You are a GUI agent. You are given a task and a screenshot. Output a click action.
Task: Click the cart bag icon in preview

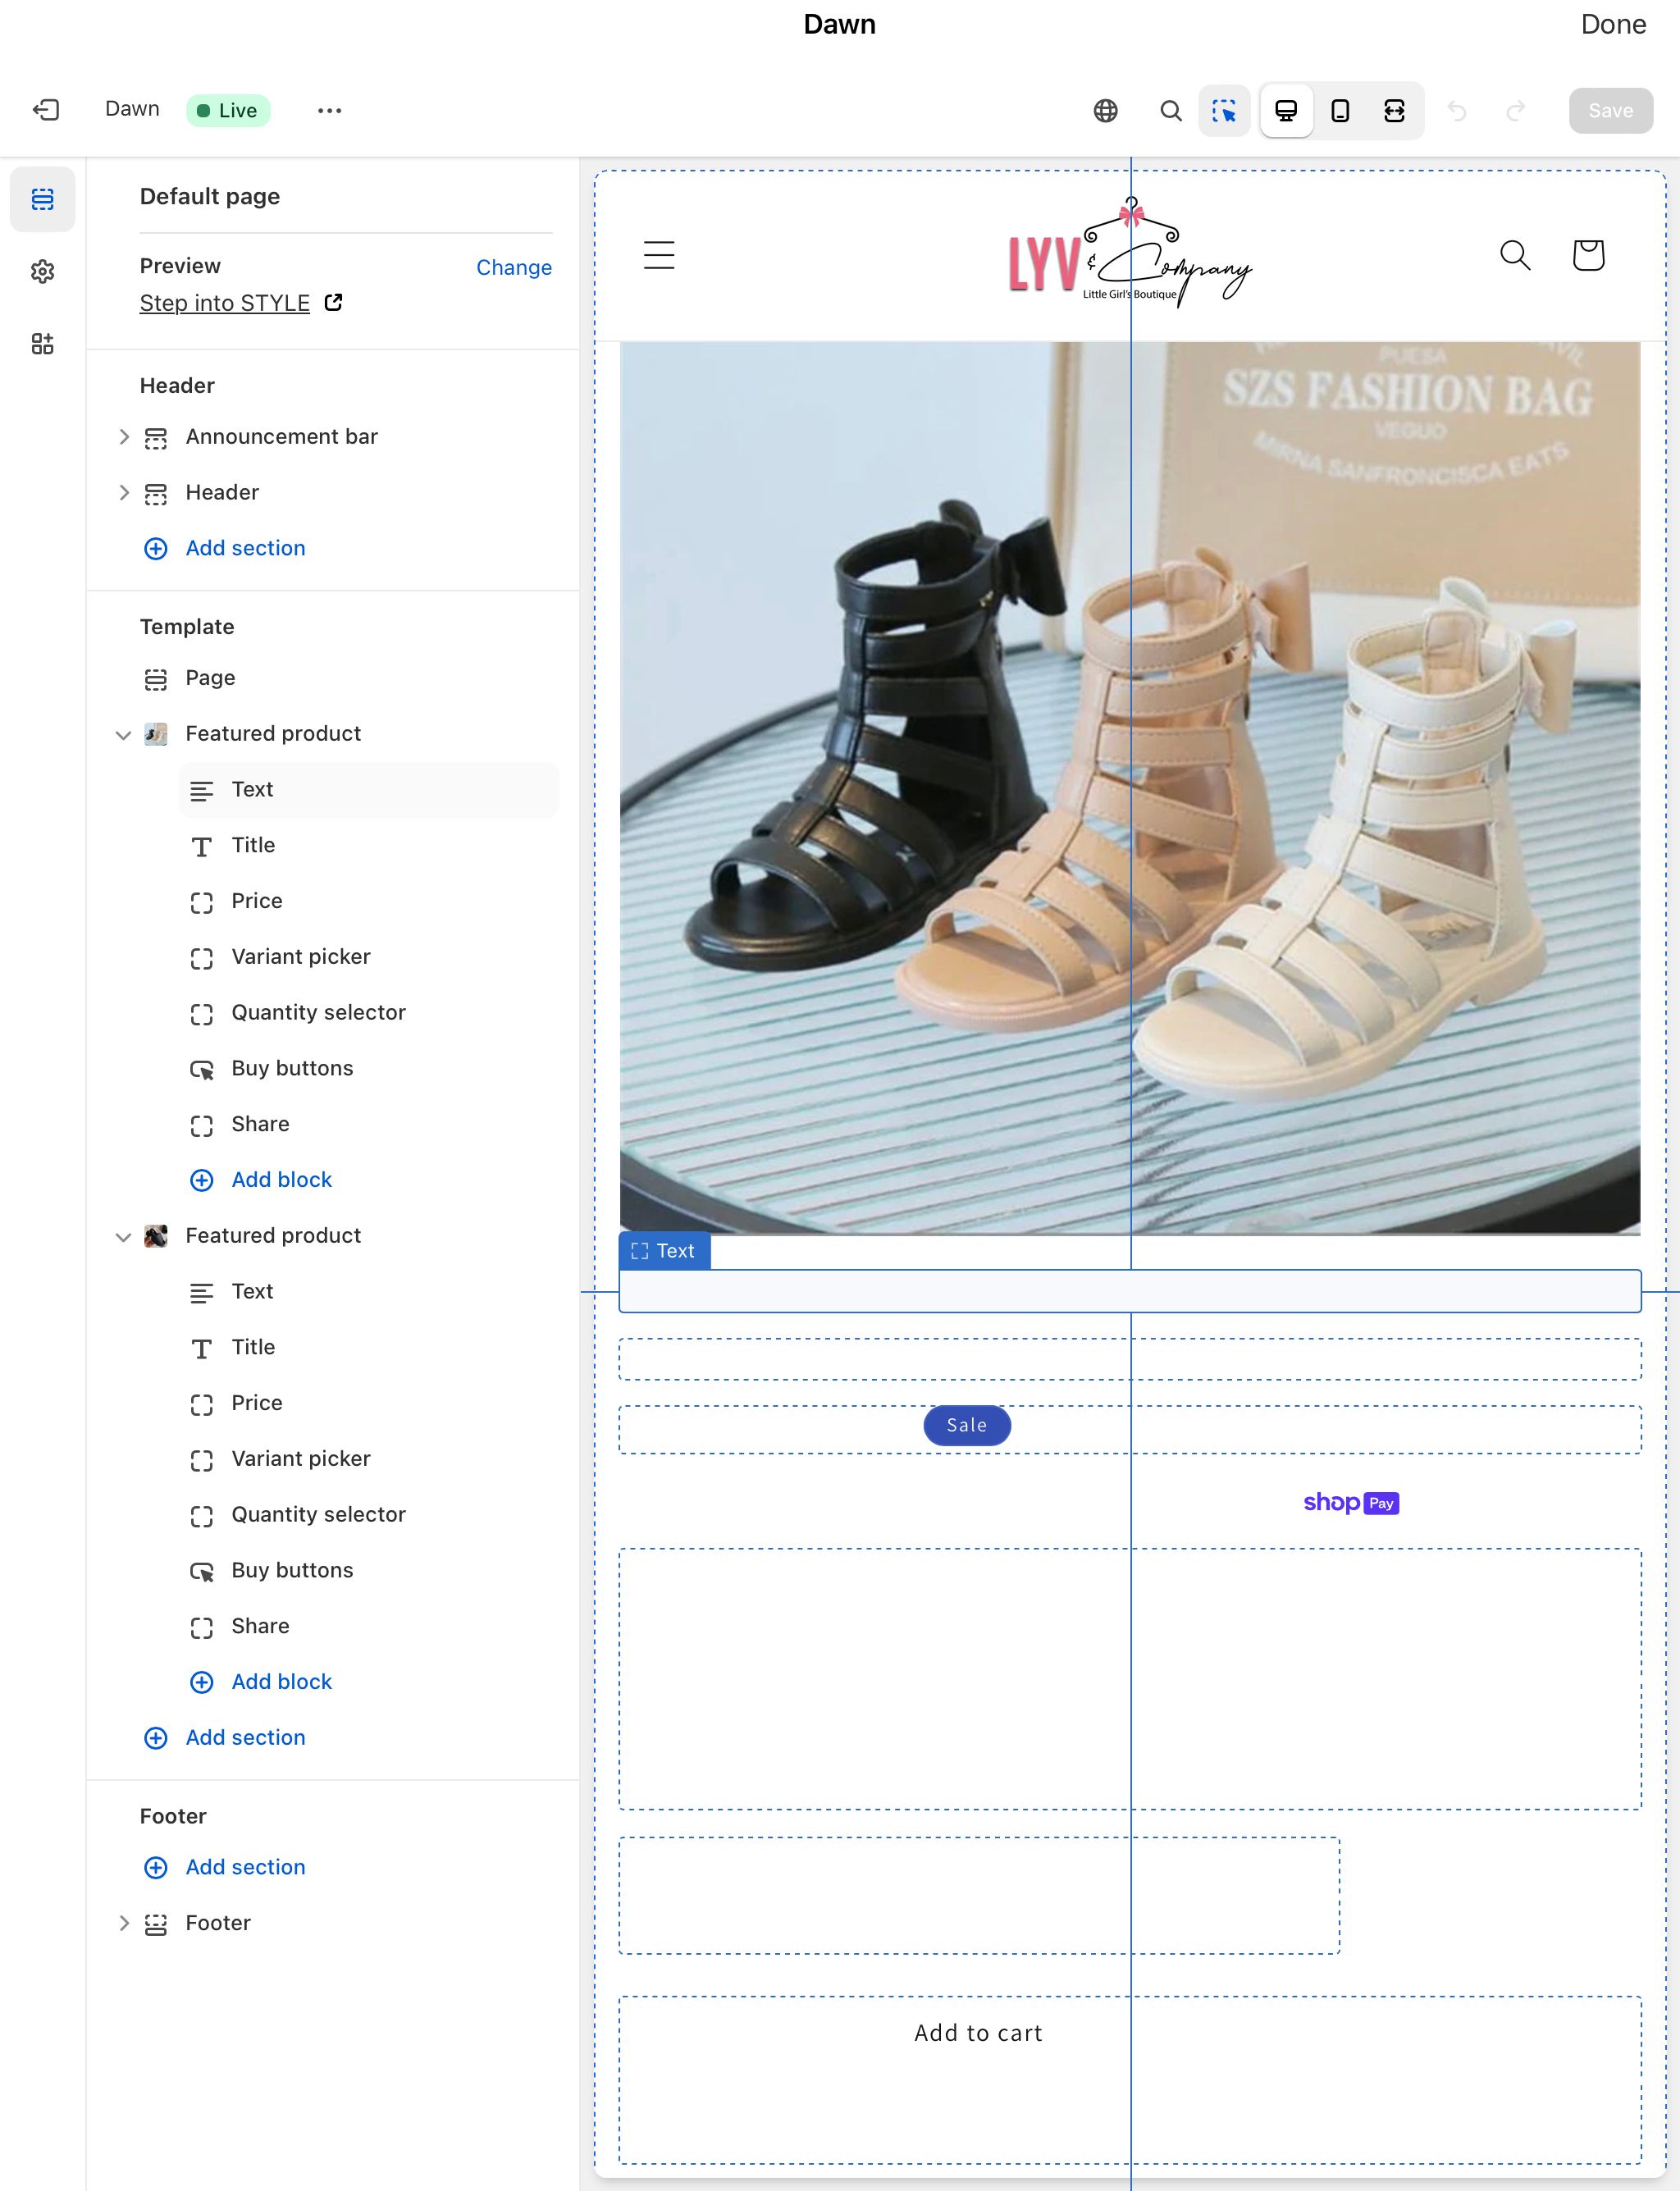[1587, 256]
